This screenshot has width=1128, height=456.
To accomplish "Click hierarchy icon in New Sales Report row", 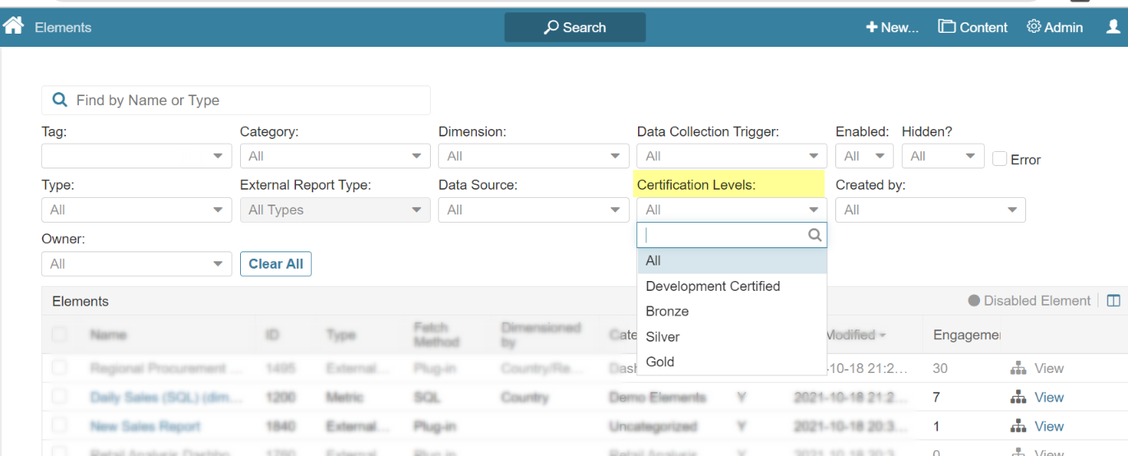I will [x=1018, y=426].
